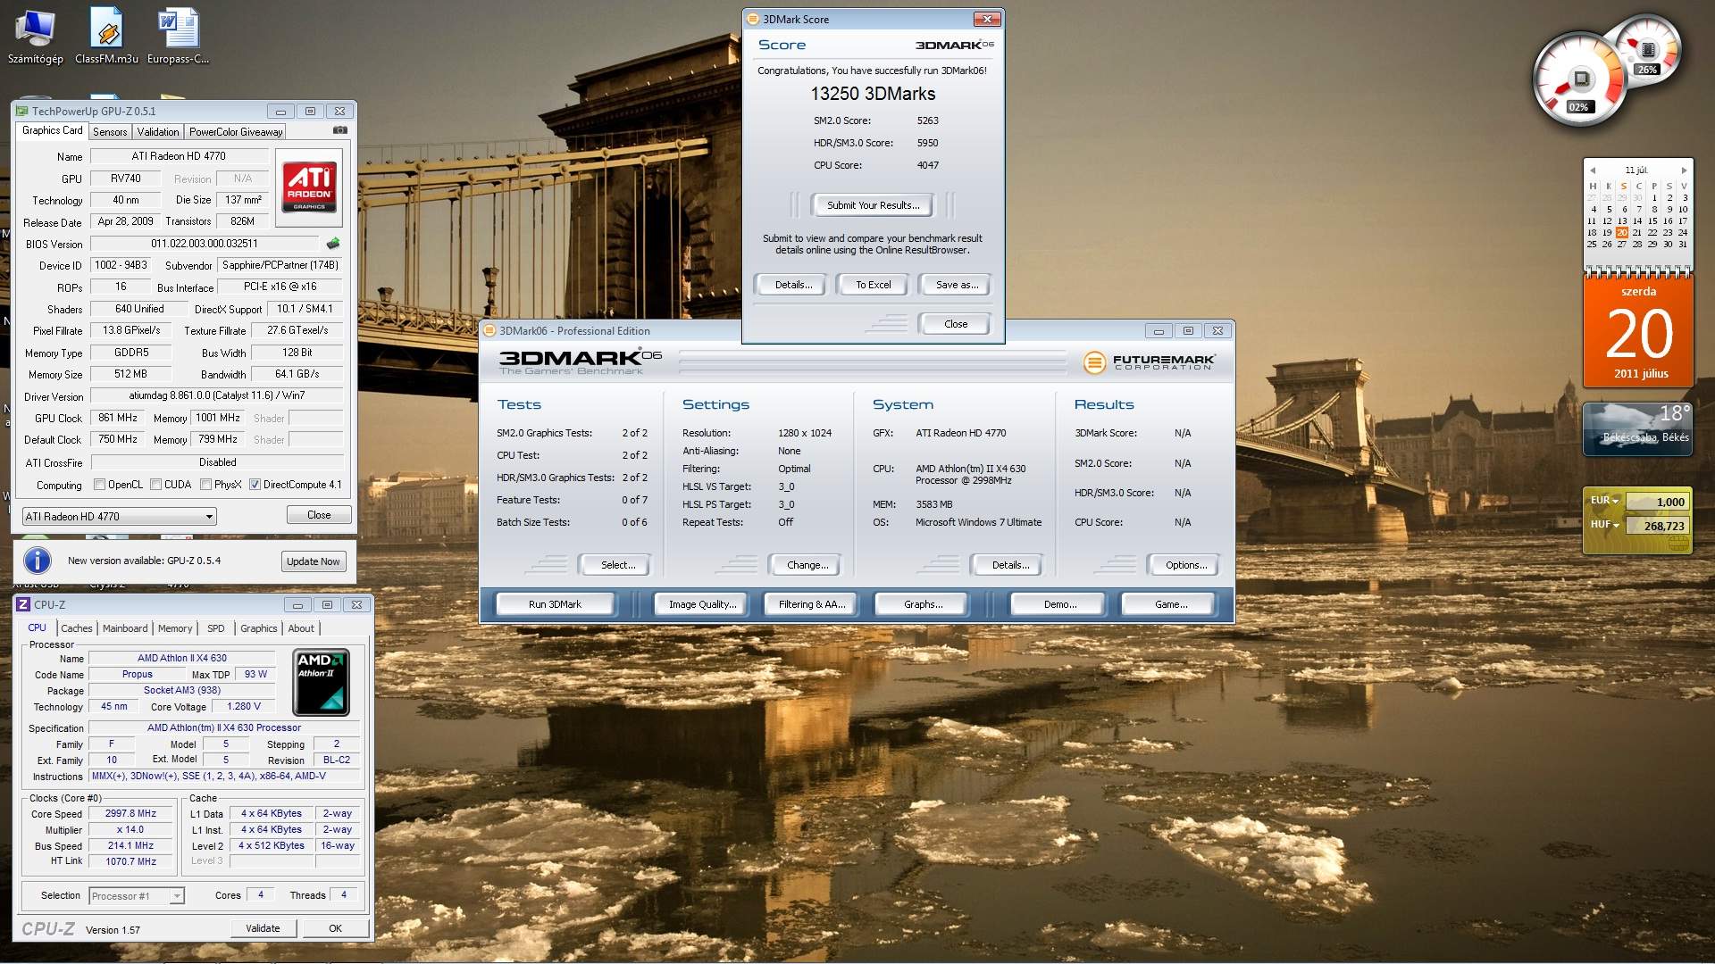Open the Számítógép desktop icon
Viewport: 1715px width, 964px height.
click(x=35, y=37)
